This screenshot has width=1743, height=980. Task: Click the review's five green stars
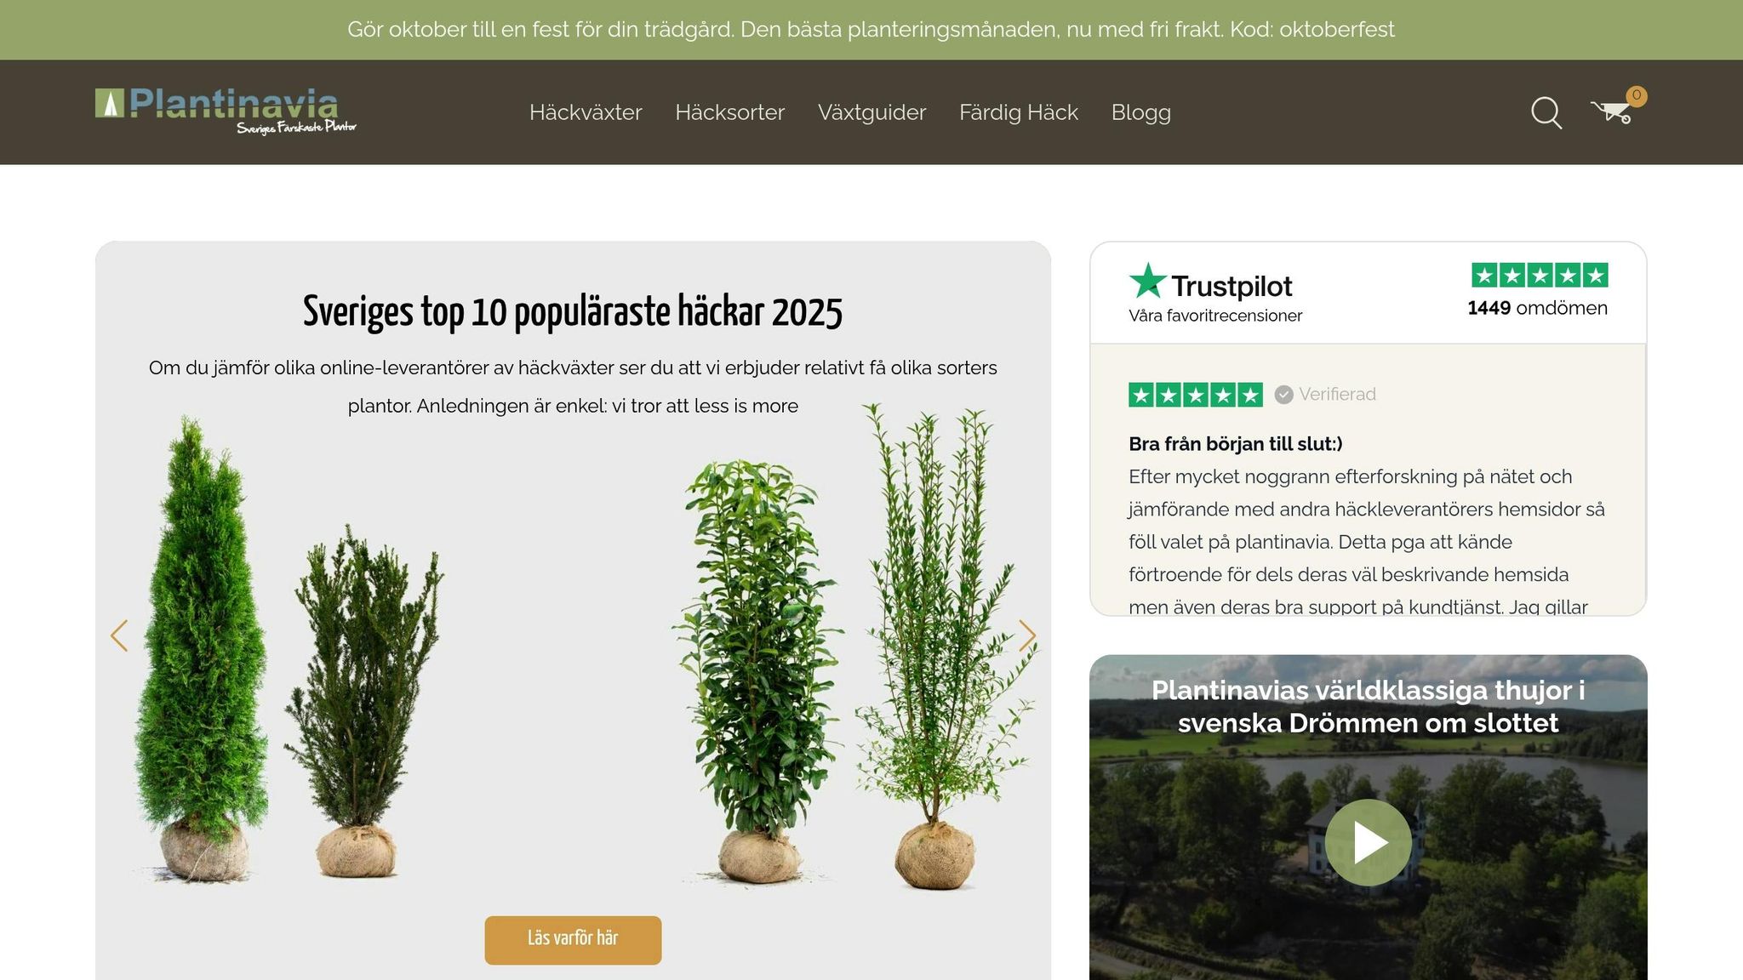click(x=1196, y=395)
